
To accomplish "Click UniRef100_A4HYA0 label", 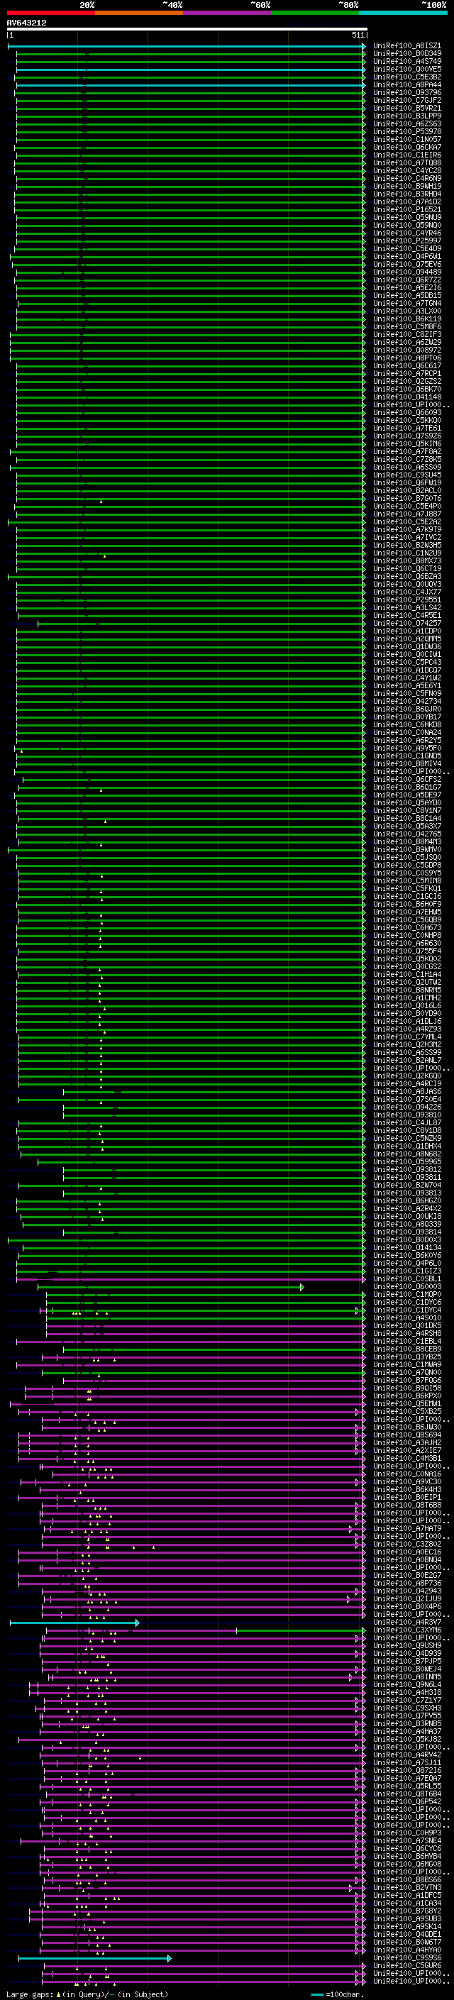I will pyautogui.click(x=406, y=1950).
